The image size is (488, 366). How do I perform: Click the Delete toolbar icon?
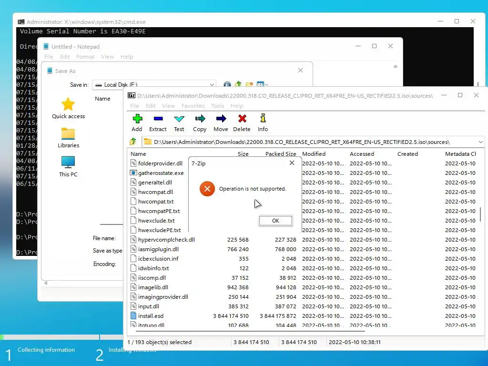[x=242, y=119]
